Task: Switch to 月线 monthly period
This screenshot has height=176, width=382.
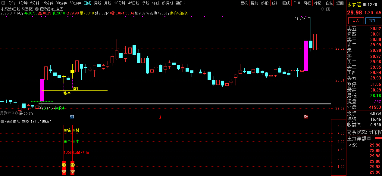Action: click(x=108, y=3)
